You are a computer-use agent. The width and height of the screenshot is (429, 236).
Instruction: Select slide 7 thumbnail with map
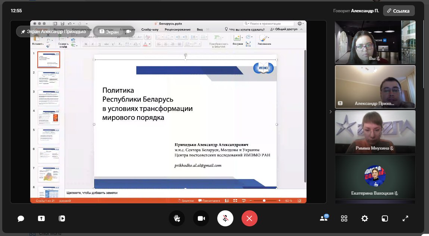tap(49, 174)
